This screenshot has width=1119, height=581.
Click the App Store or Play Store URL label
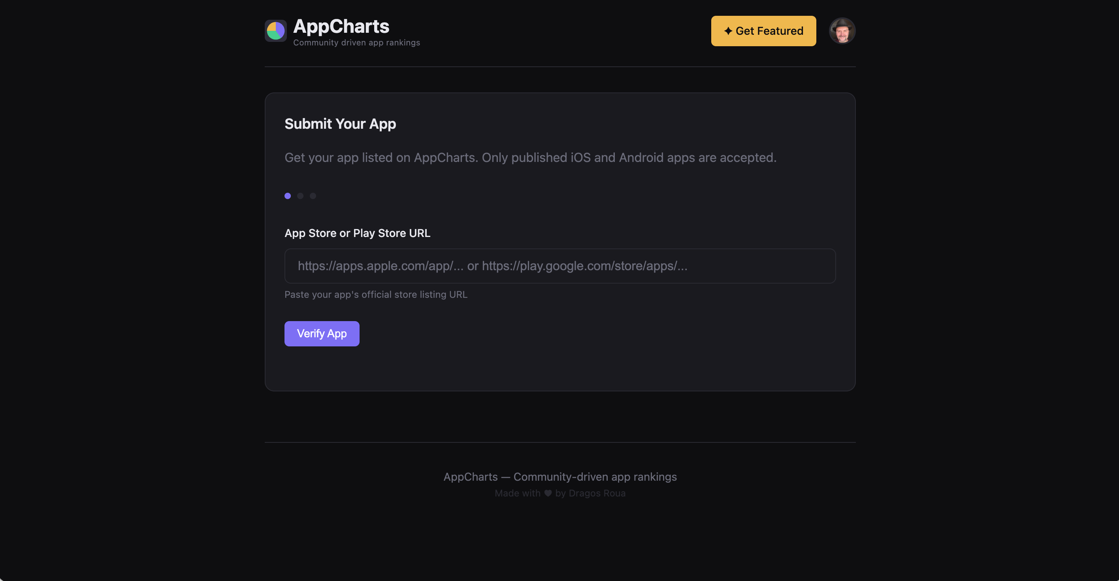point(357,233)
